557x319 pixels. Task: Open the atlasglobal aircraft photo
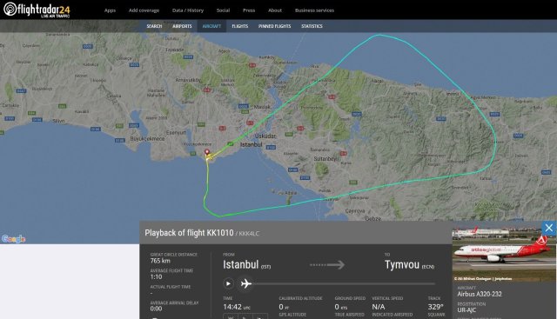click(x=504, y=251)
